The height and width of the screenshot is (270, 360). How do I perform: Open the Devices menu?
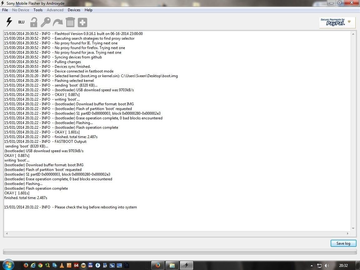[74, 10]
